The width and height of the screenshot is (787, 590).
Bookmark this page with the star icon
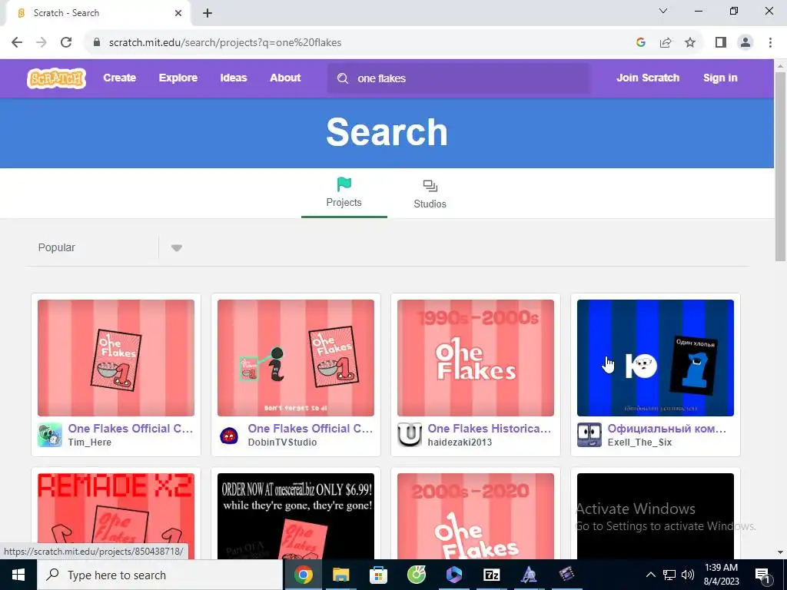(x=690, y=42)
